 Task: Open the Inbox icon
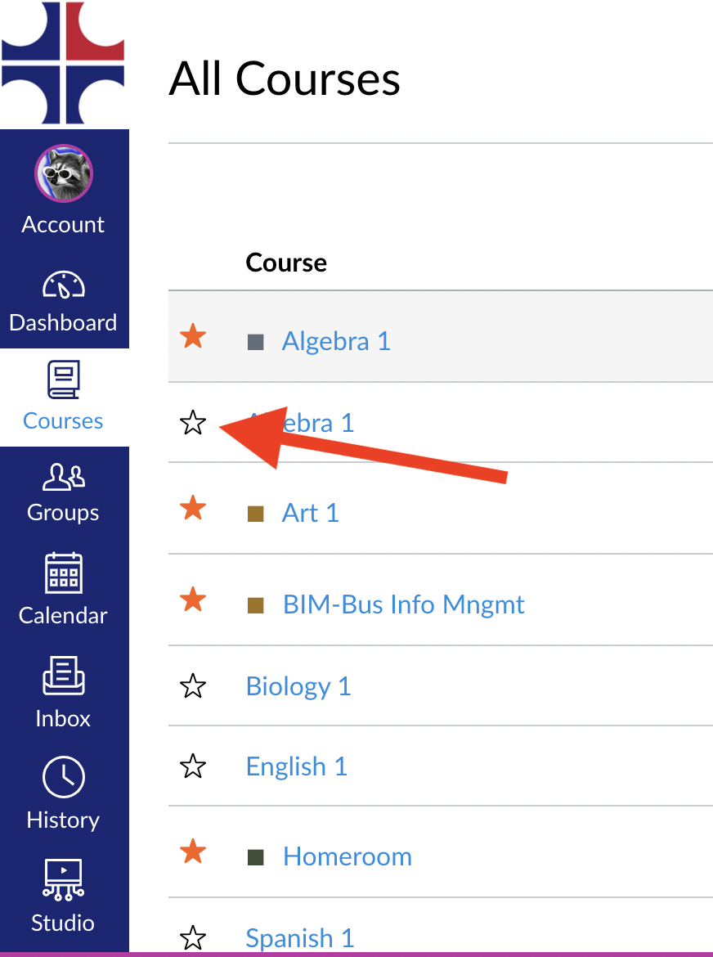coord(63,677)
